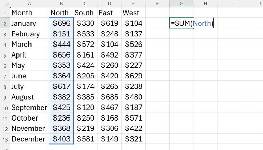
Task: Click the March West value $526
Action: 133,44
